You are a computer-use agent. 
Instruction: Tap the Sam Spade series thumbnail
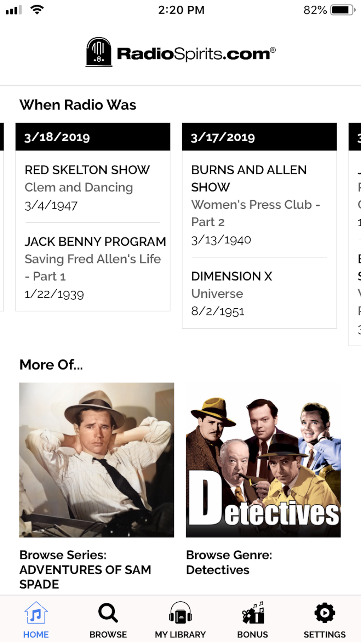(x=97, y=460)
